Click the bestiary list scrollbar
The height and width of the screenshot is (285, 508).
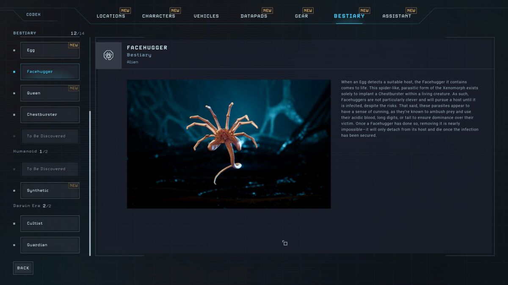90,182
